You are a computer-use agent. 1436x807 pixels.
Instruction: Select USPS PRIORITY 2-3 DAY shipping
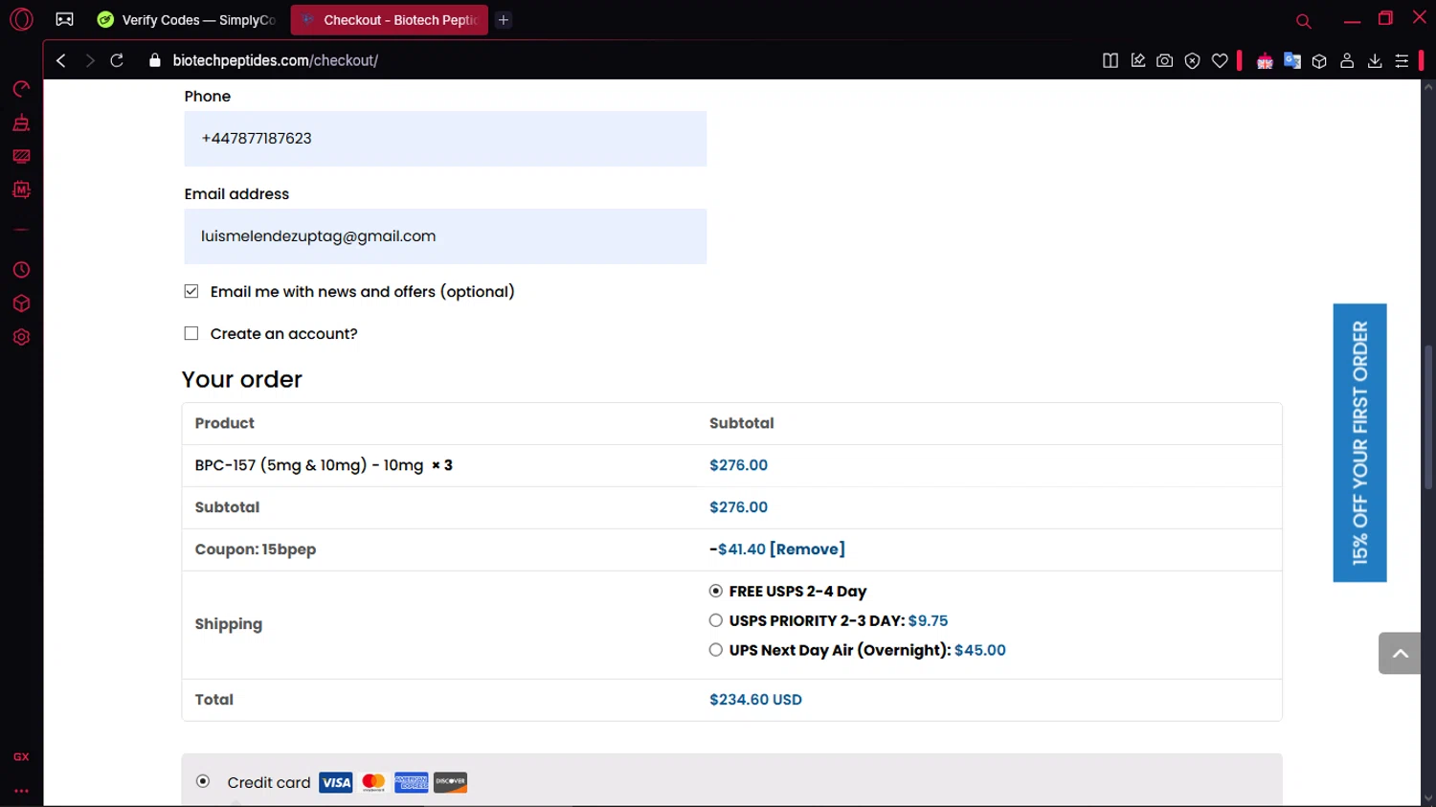point(716,620)
